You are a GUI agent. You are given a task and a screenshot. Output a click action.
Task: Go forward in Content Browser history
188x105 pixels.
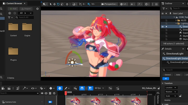click(15, 13)
